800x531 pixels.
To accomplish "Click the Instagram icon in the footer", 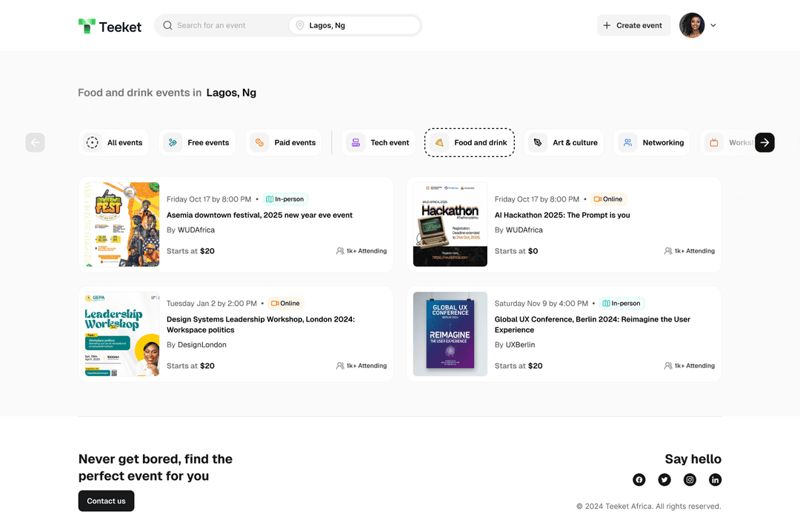I will click(690, 480).
